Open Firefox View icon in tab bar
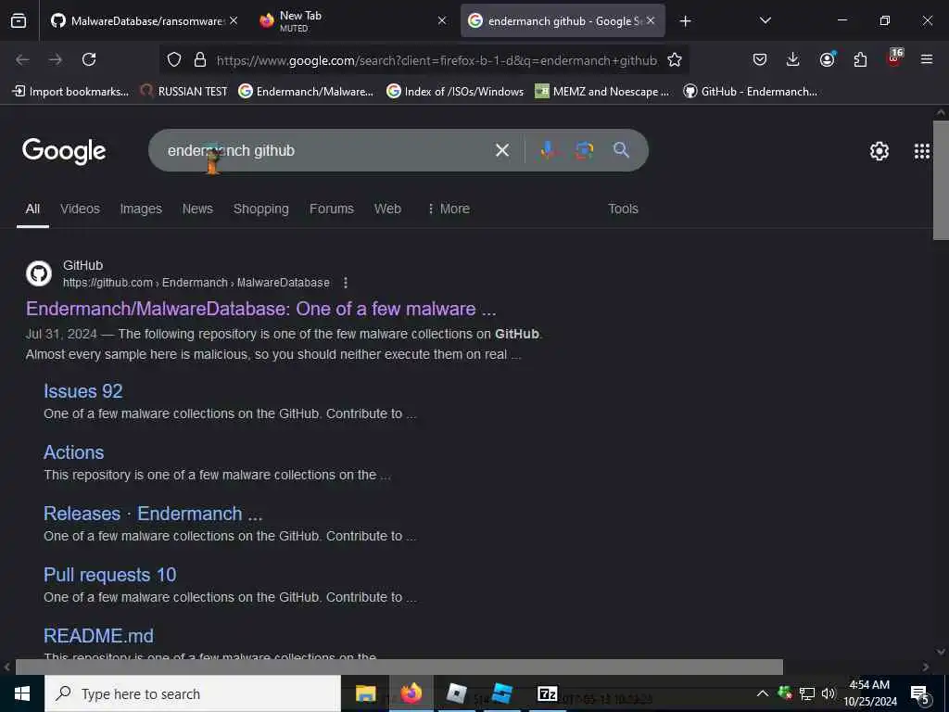 [x=19, y=21]
